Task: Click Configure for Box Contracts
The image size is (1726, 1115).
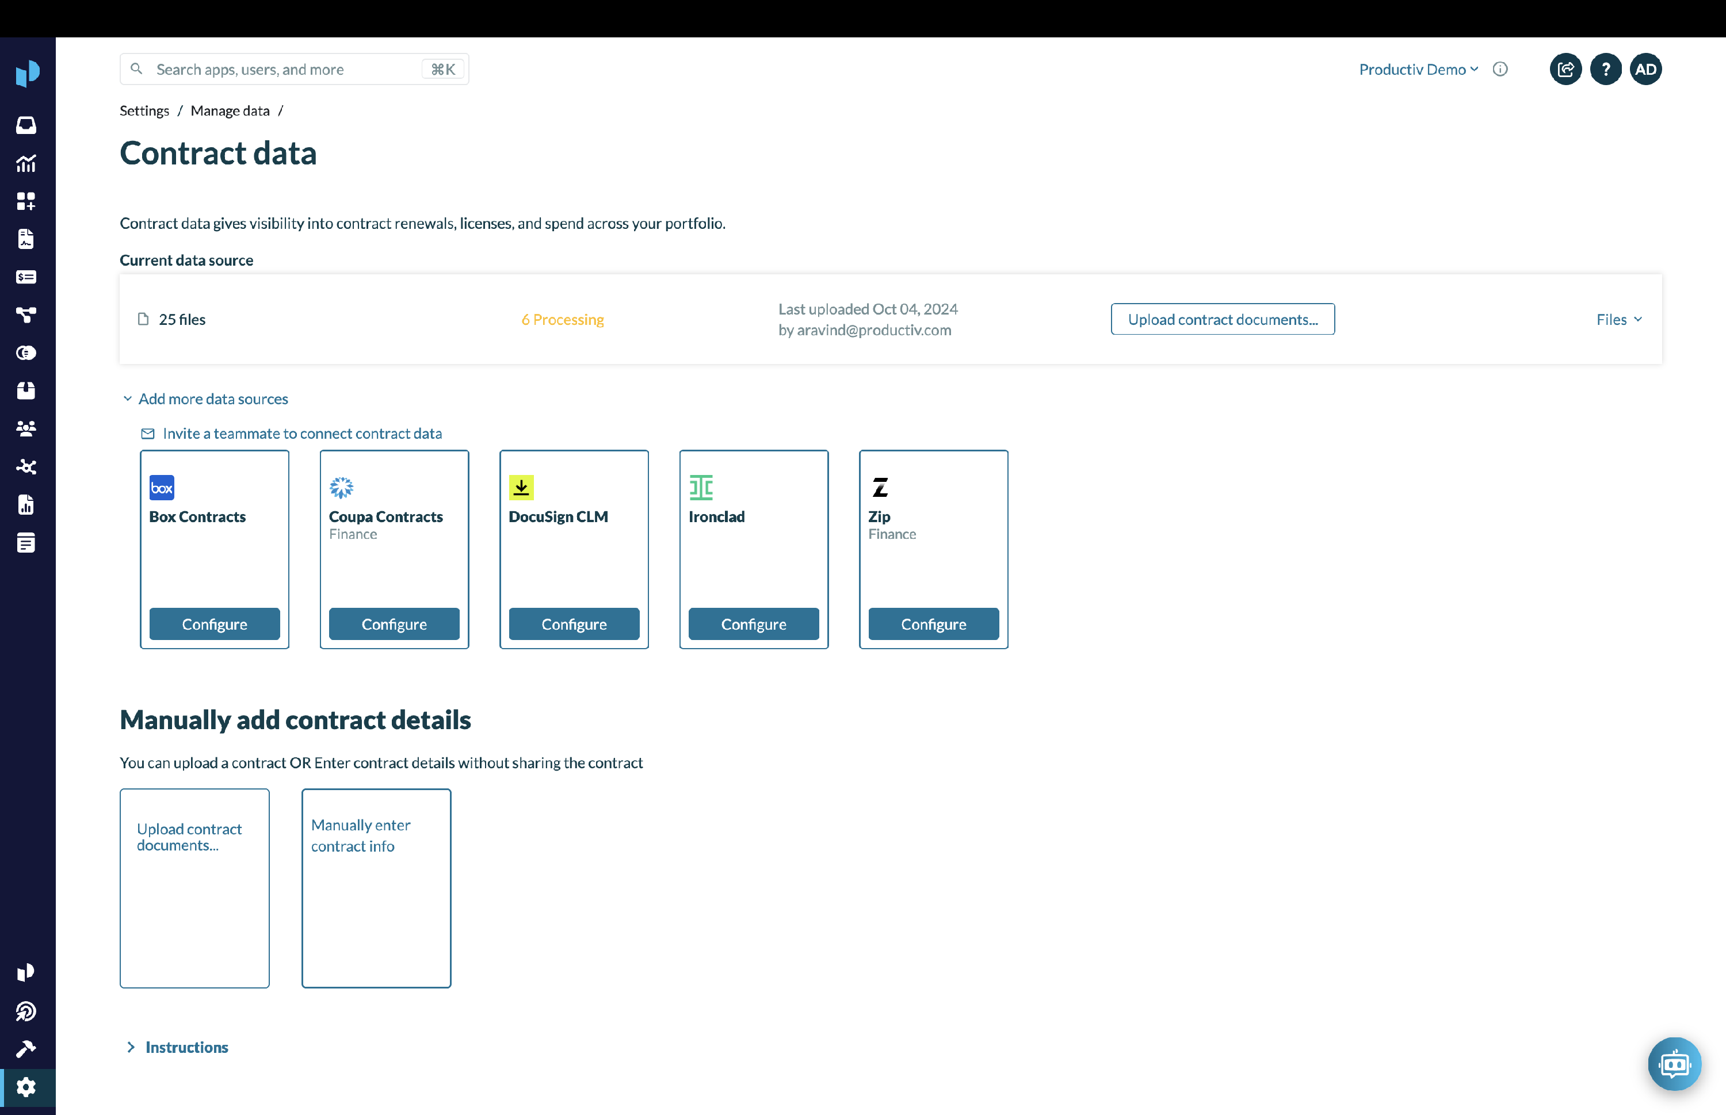Action: tap(215, 623)
